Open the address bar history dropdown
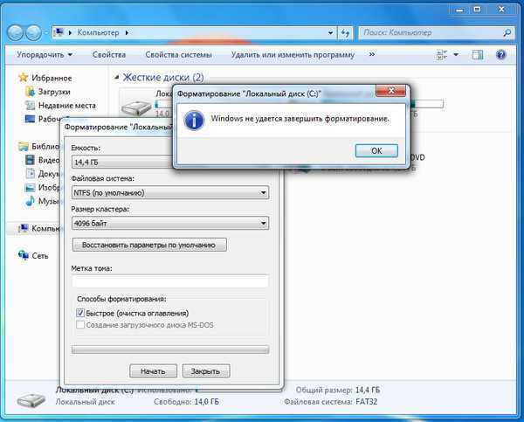The image size is (524, 422). pos(330,33)
